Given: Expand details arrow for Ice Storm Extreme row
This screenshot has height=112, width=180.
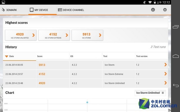Looking at the screenshot, I should click(x=165, y=74).
